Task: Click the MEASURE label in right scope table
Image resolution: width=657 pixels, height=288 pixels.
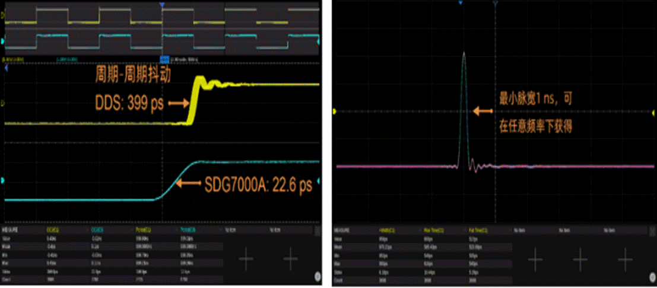Action: point(341,231)
